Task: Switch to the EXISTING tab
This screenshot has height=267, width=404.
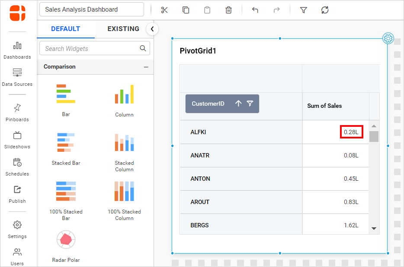Action: pyautogui.click(x=123, y=29)
